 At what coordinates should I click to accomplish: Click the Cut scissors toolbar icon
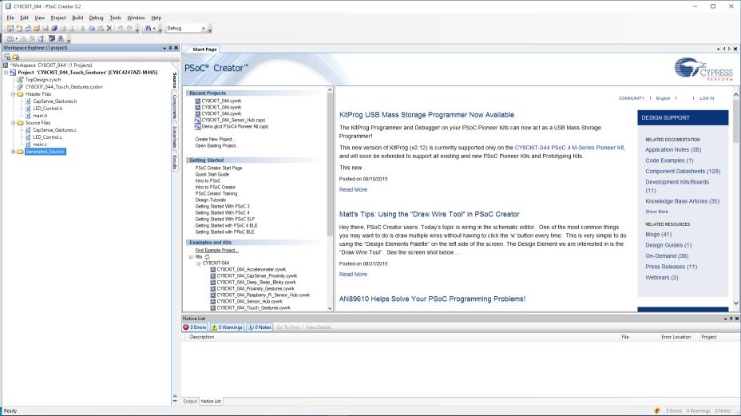(83, 29)
